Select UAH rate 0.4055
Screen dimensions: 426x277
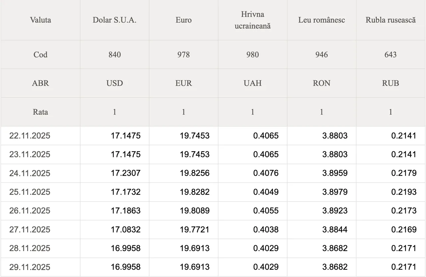(x=266, y=210)
